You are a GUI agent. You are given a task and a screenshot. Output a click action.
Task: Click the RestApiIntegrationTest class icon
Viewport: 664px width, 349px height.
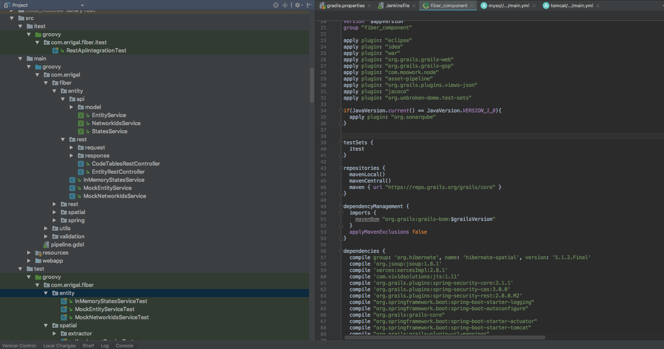point(55,51)
